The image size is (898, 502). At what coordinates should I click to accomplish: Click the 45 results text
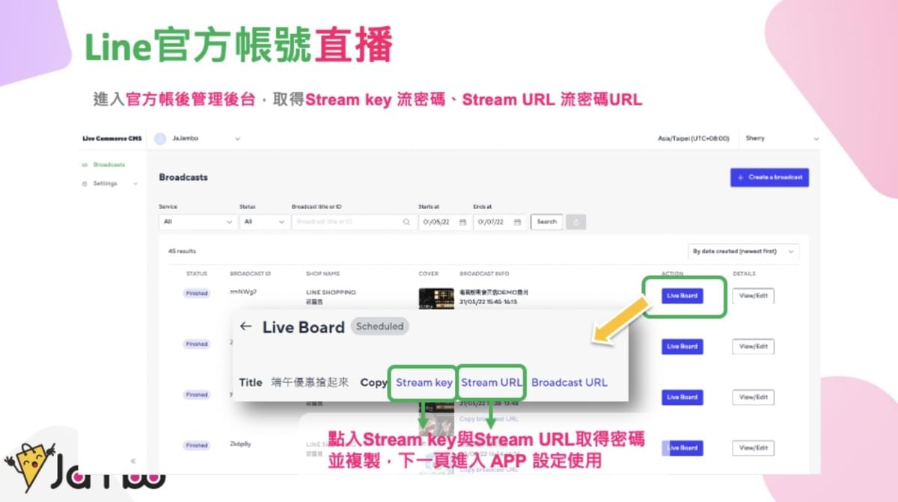pos(182,251)
